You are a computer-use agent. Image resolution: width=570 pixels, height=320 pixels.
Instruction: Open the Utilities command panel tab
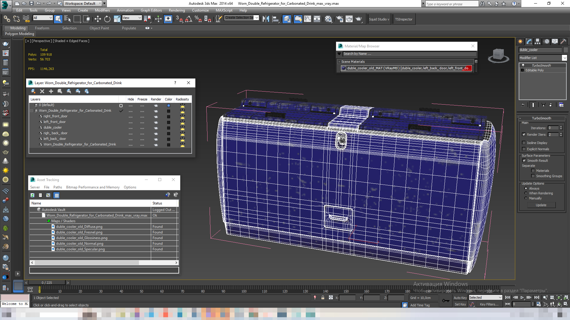563,41
